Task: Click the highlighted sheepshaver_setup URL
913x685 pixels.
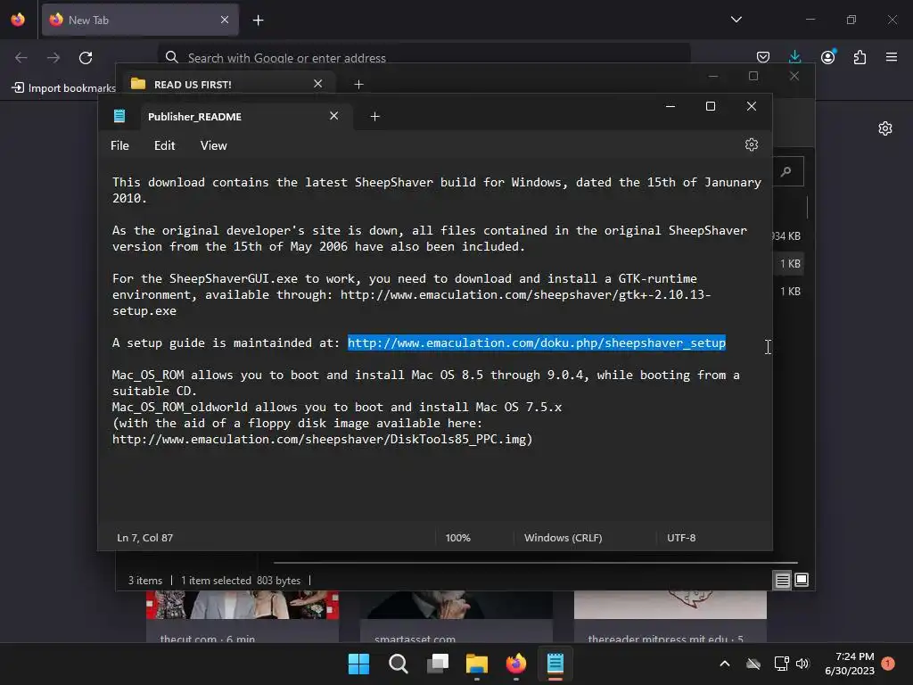Action: (x=536, y=343)
